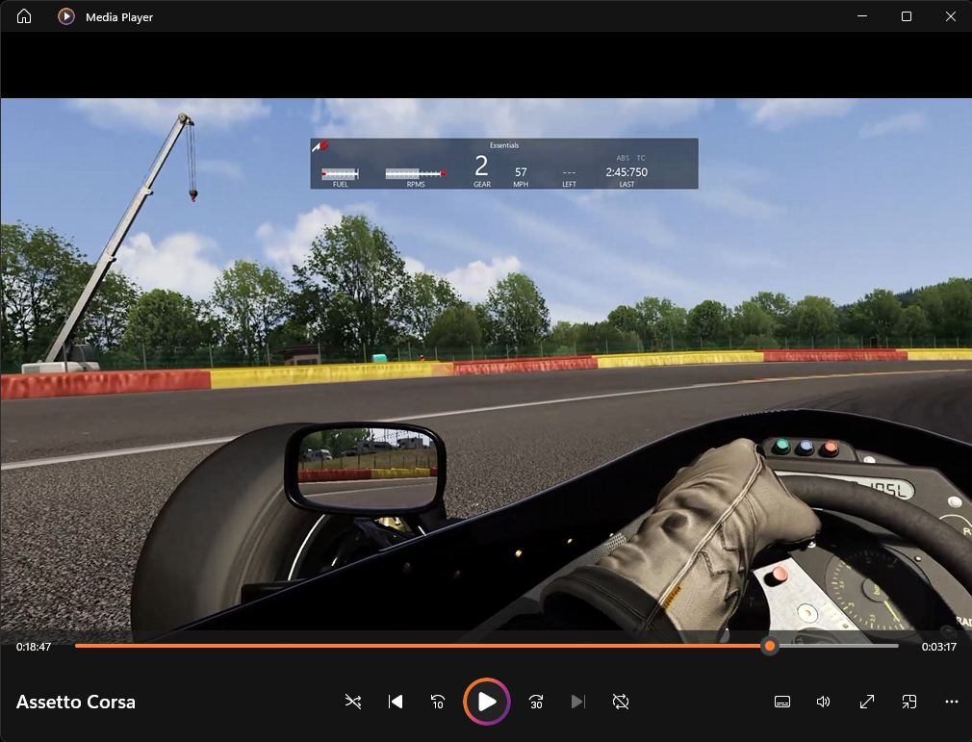Click the video playback area
Image resolution: width=972 pixels, height=742 pixels.
[x=486, y=365]
